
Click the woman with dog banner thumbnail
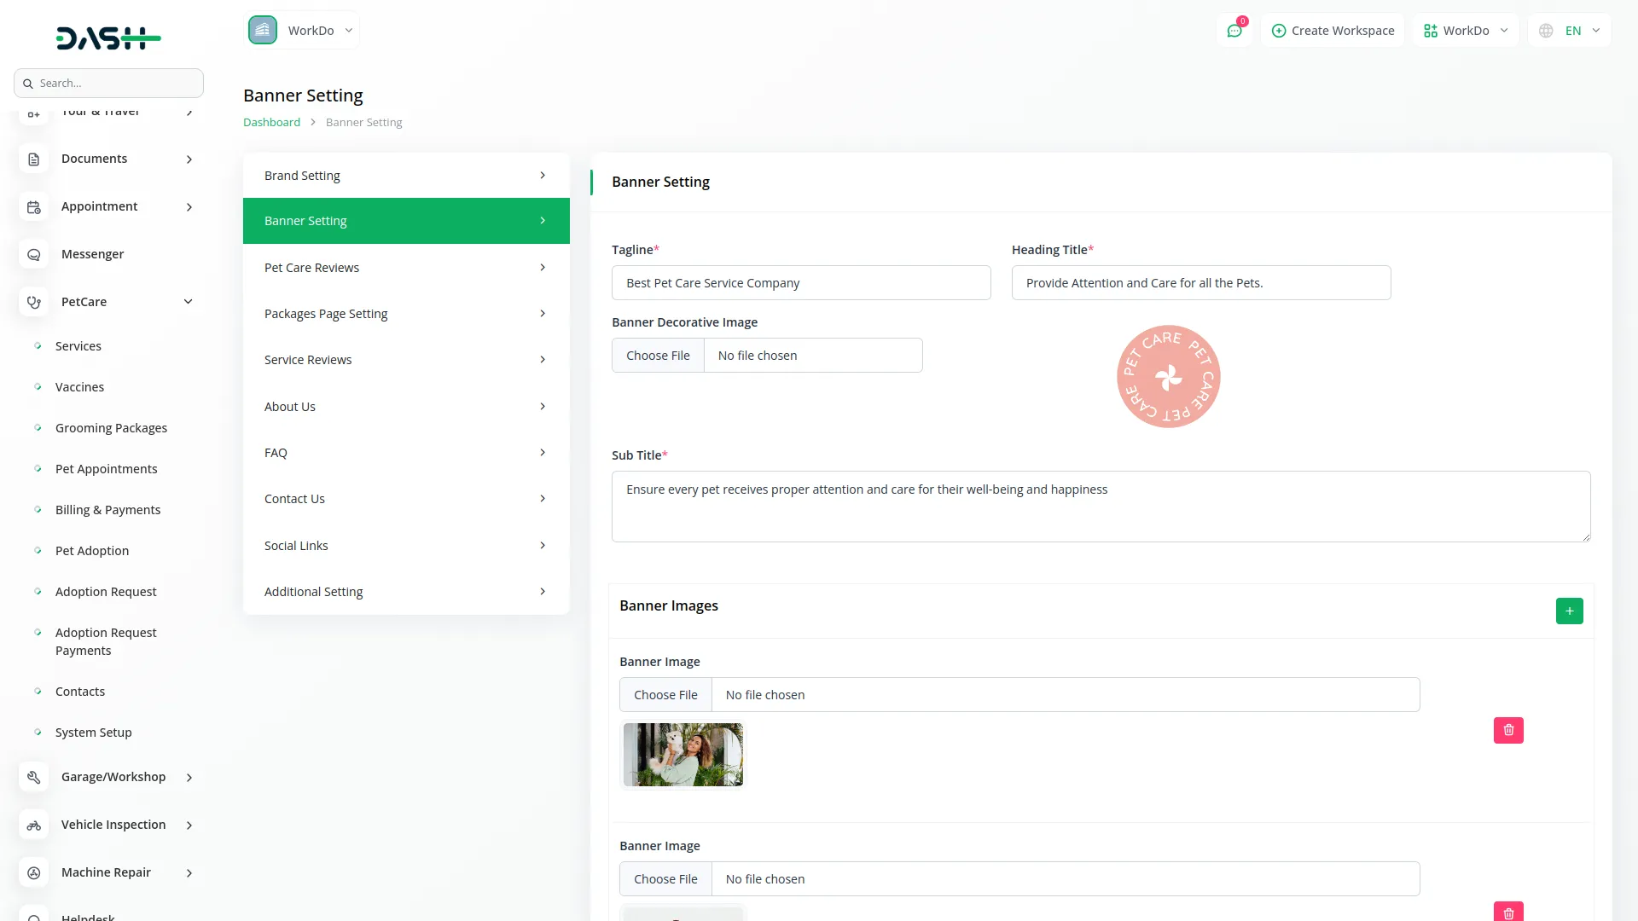click(682, 755)
